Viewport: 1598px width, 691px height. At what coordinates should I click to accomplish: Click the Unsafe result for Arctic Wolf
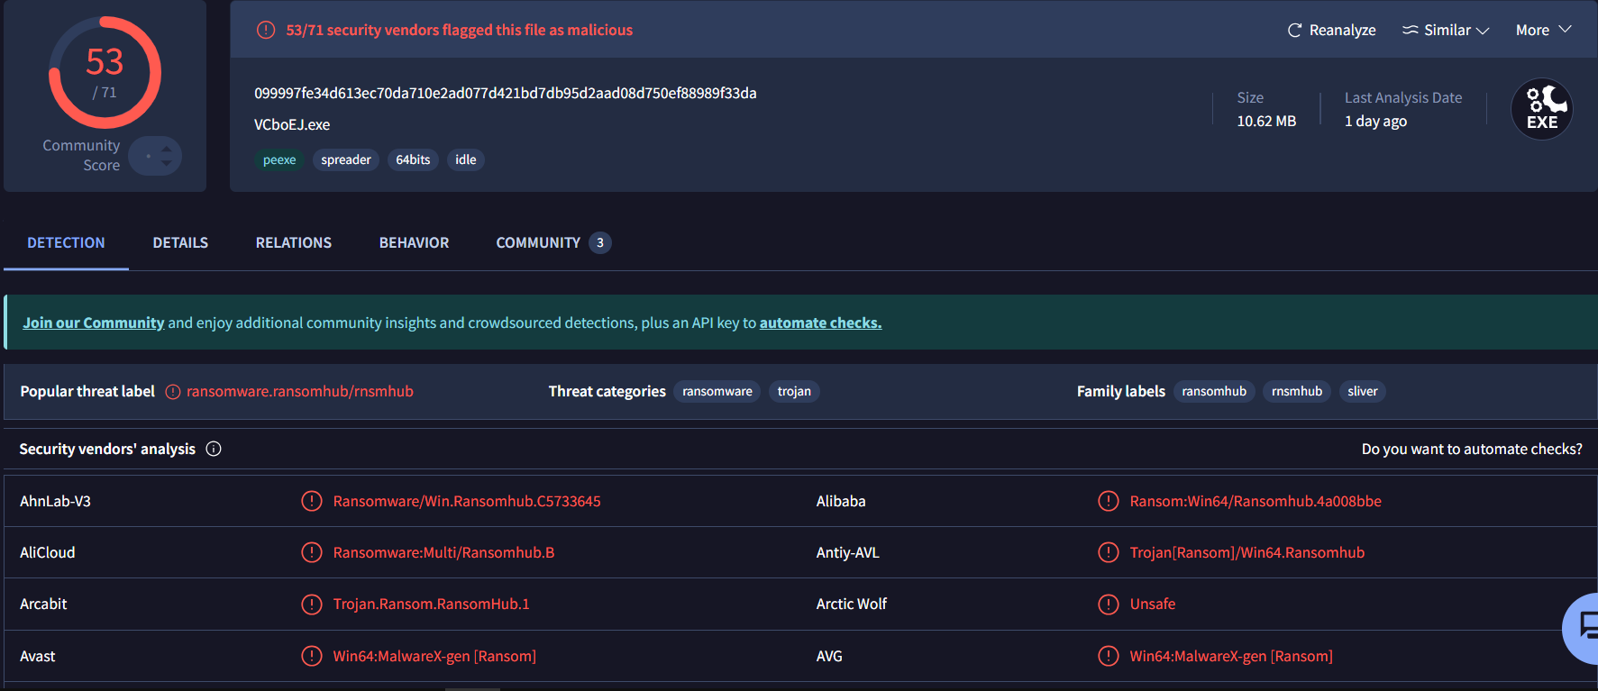(x=1153, y=604)
